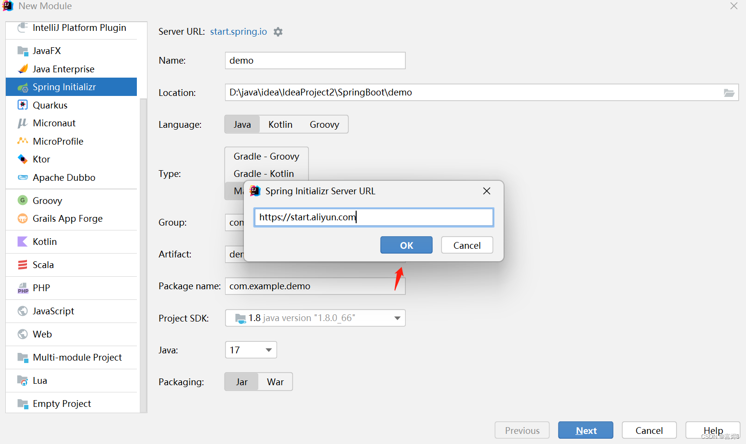Click the Package name field
This screenshot has width=746, height=444.
pyautogui.click(x=315, y=286)
